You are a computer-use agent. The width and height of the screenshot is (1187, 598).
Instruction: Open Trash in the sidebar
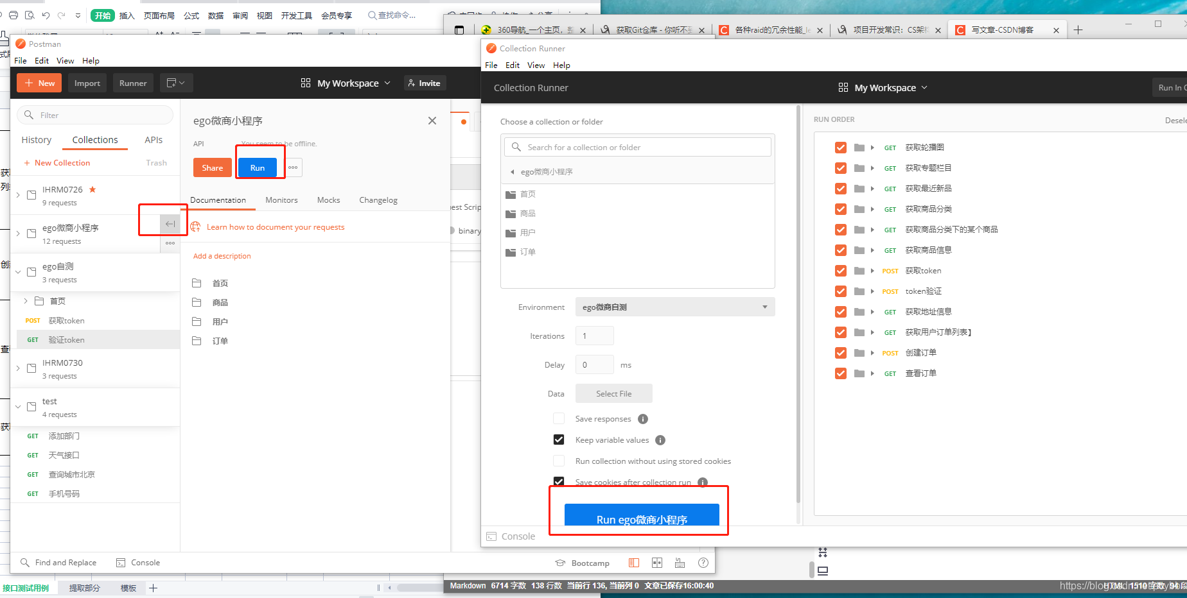[156, 163]
